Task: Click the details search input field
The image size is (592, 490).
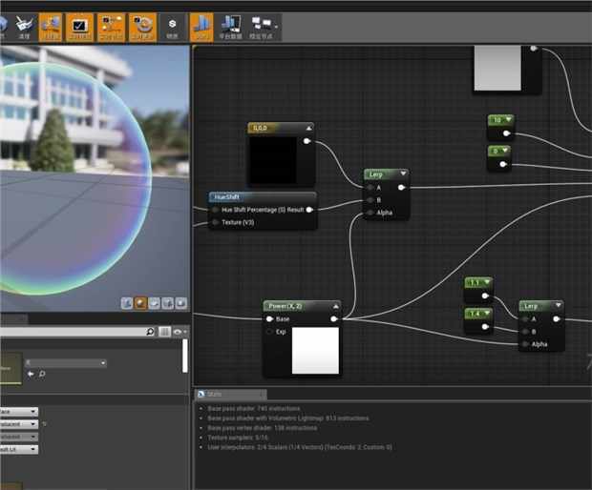Action: (x=77, y=332)
